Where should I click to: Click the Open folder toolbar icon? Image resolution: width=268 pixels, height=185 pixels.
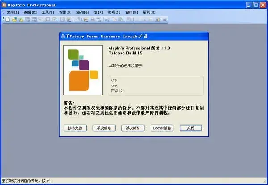pos(14,20)
